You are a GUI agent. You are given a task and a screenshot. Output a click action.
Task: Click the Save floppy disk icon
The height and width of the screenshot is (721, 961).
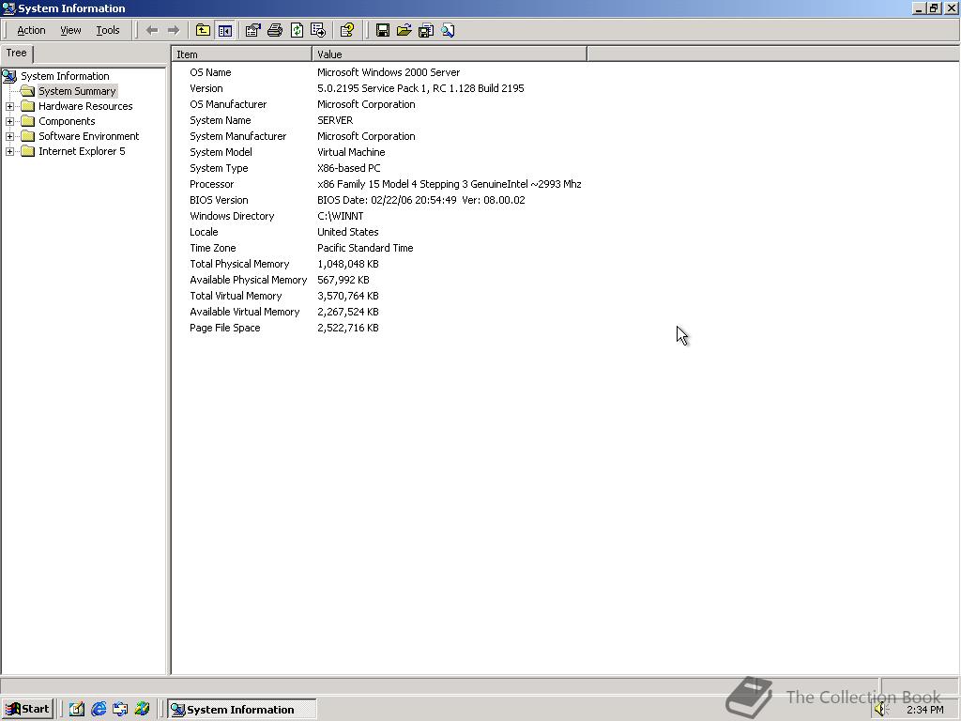pyautogui.click(x=383, y=30)
